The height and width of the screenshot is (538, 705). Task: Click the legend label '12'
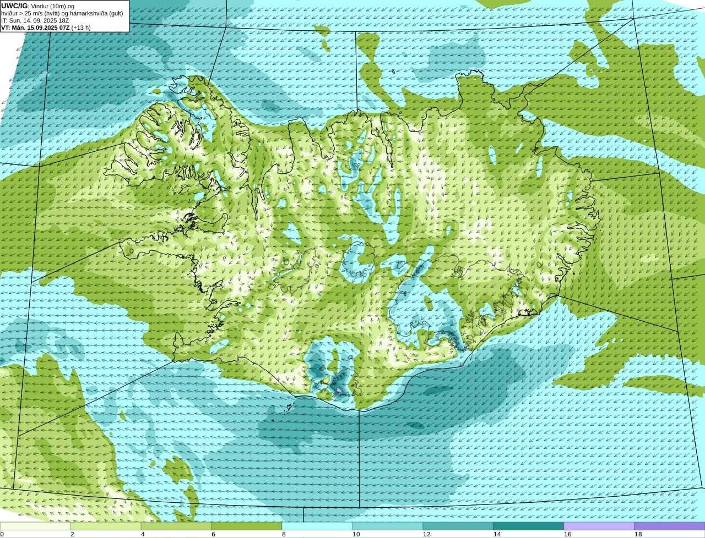click(427, 534)
